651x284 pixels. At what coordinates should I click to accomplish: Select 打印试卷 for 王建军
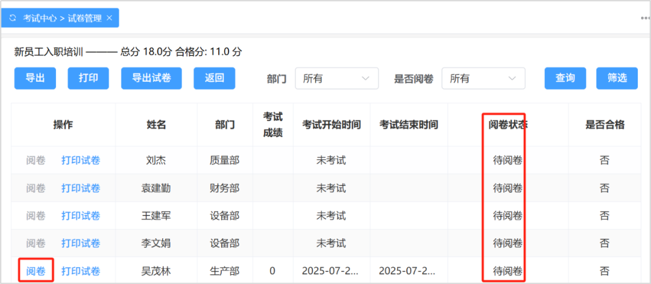81,216
